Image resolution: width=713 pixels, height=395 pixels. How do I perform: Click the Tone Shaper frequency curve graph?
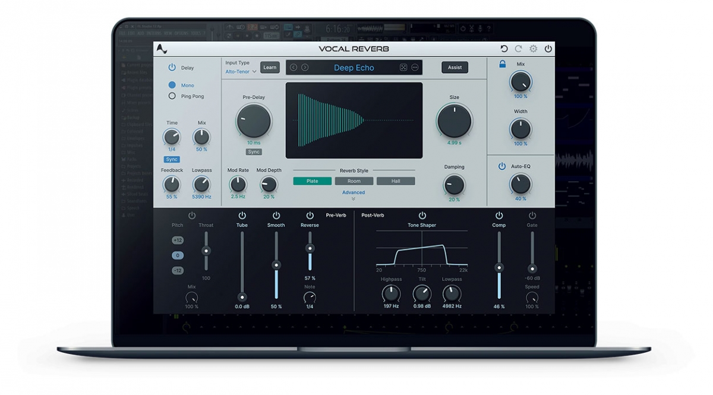coord(422,248)
